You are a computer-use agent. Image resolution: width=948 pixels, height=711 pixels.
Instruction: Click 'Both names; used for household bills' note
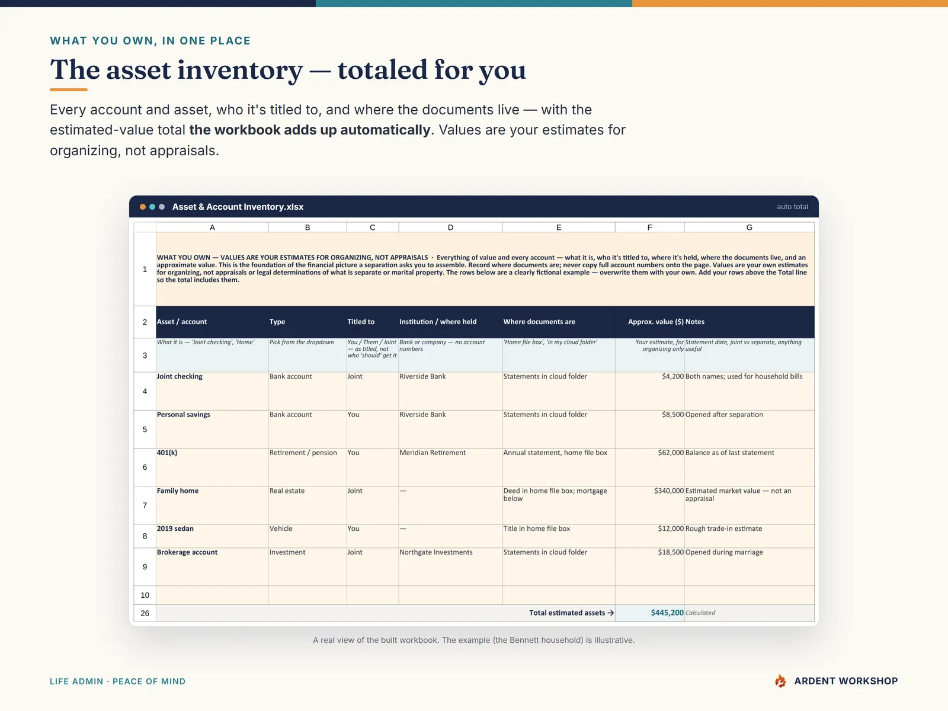[750, 391]
